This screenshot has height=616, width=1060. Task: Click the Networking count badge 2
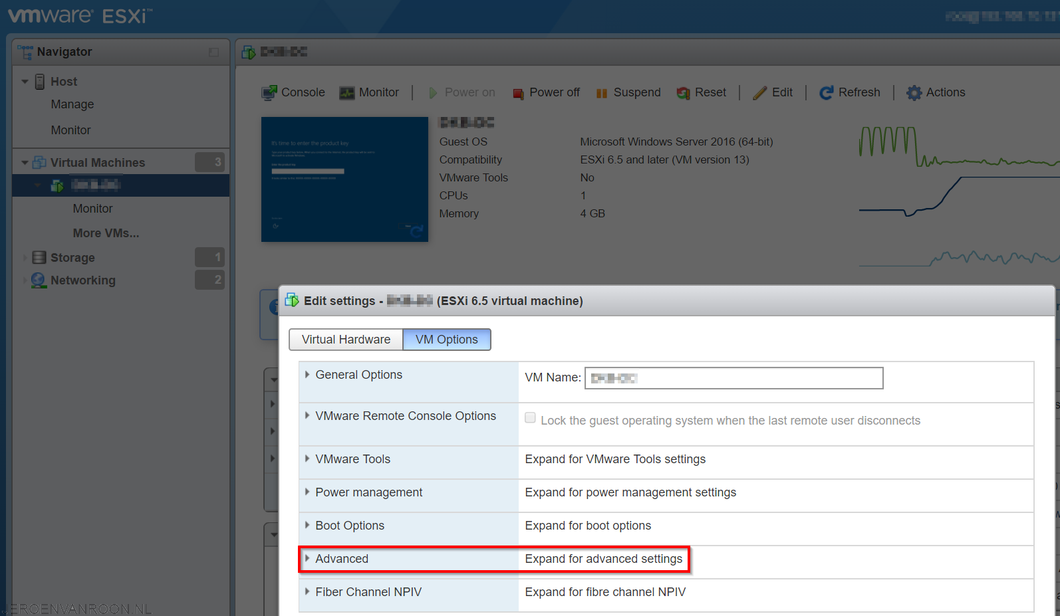(x=209, y=280)
